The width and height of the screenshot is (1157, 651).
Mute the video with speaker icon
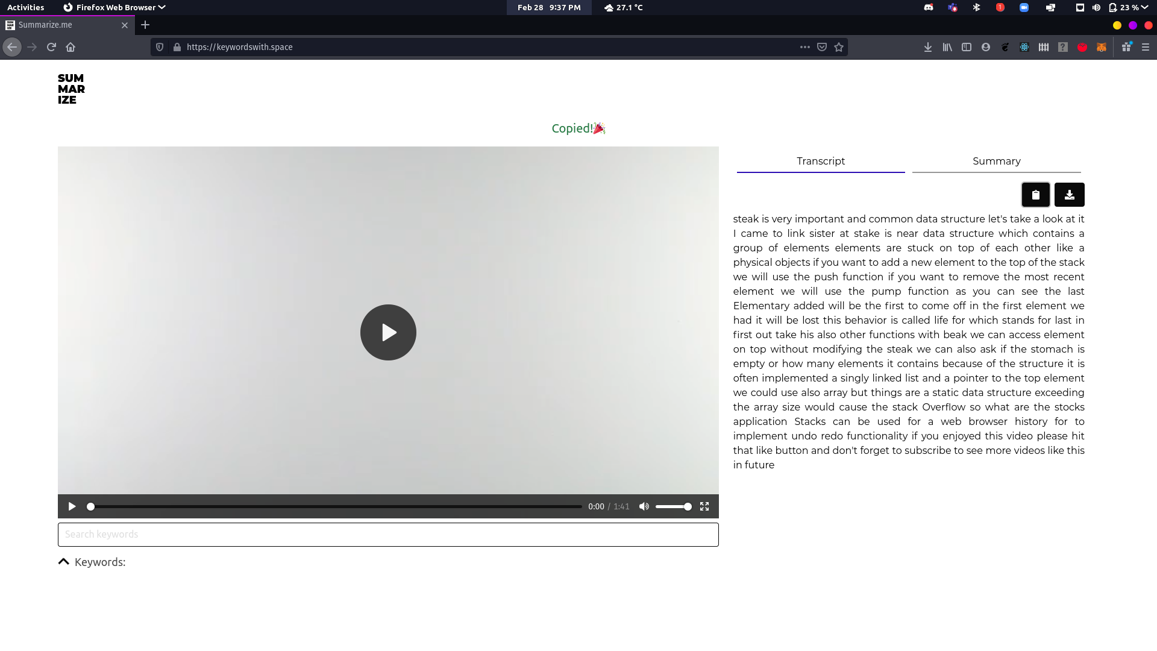(644, 506)
